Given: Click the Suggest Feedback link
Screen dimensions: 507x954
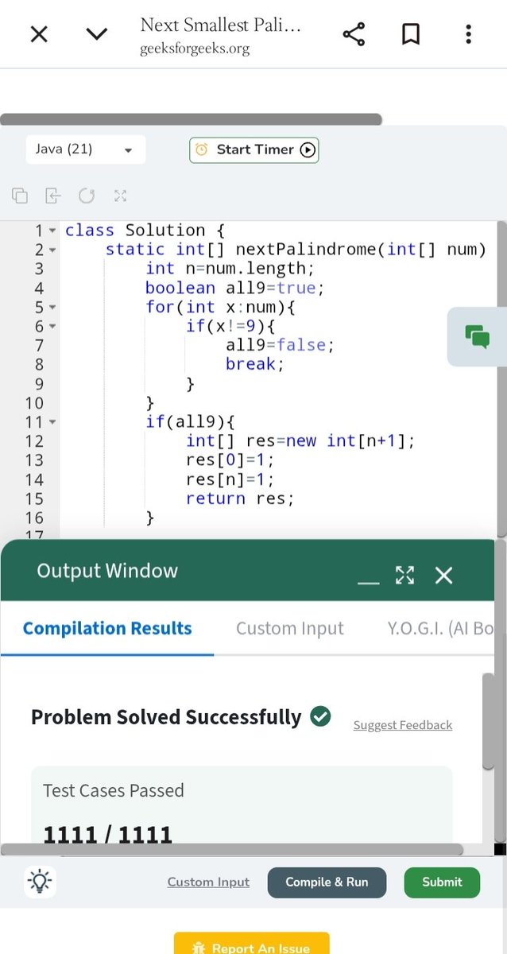Looking at the screenshot, I should click(403, 725).
